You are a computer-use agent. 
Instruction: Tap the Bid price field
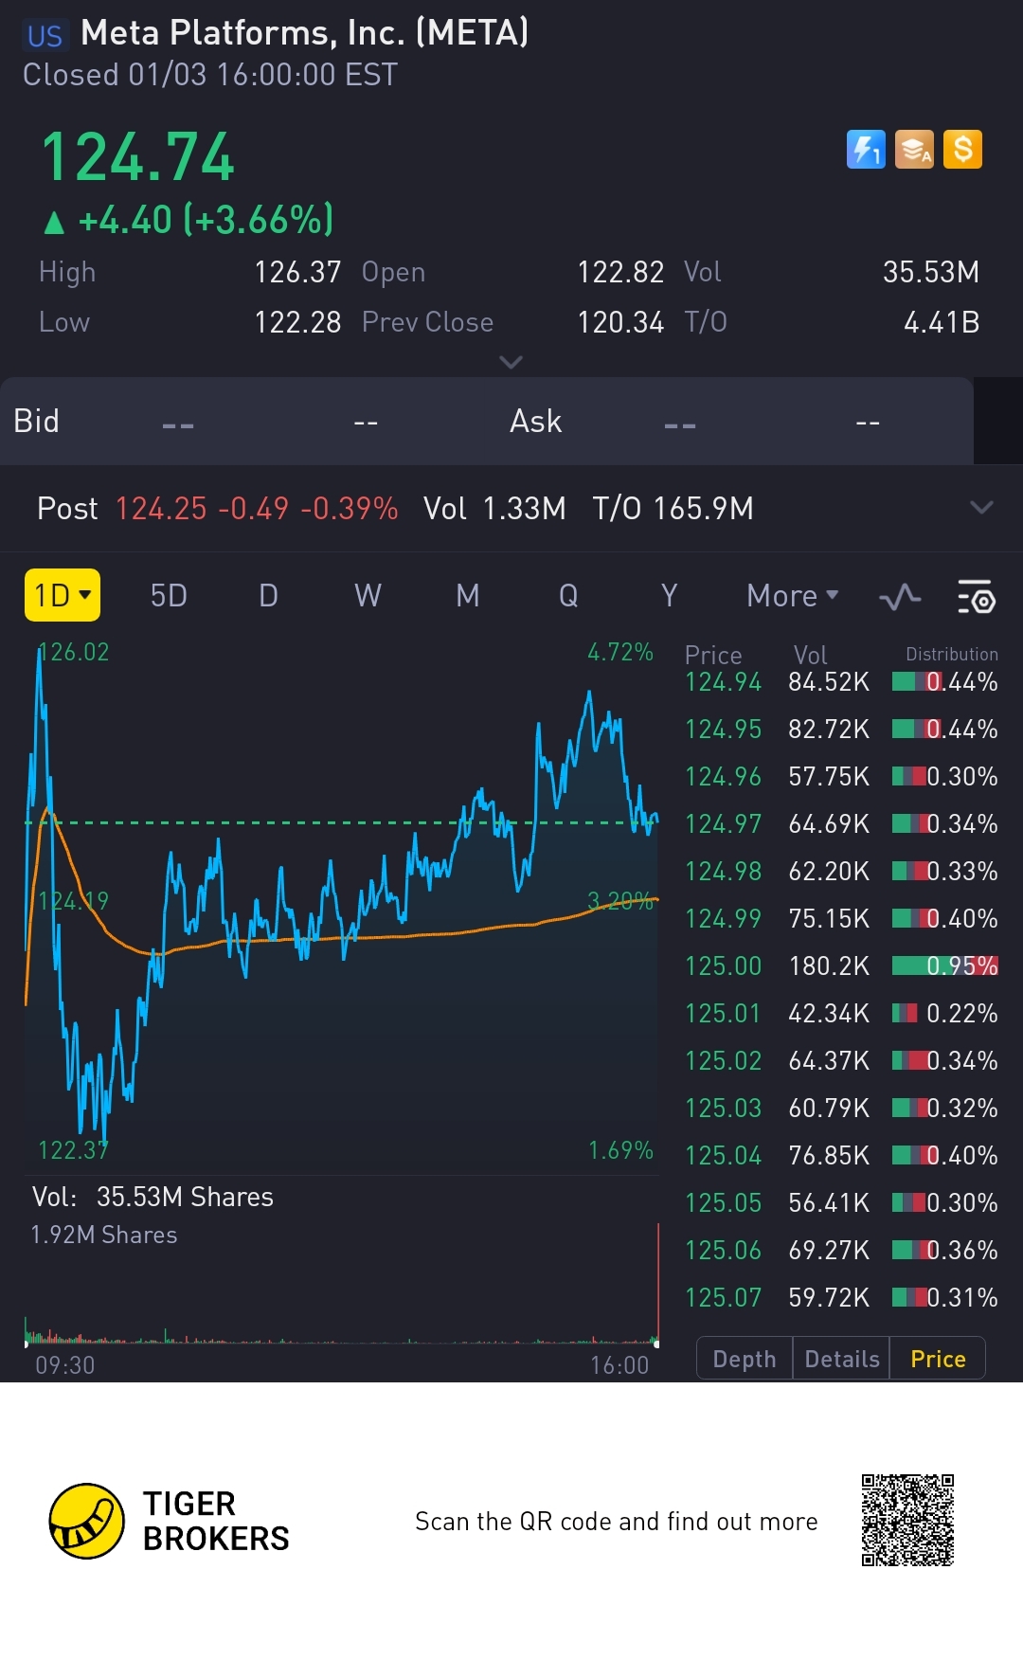pyautogui.click(x=178, y=422)
